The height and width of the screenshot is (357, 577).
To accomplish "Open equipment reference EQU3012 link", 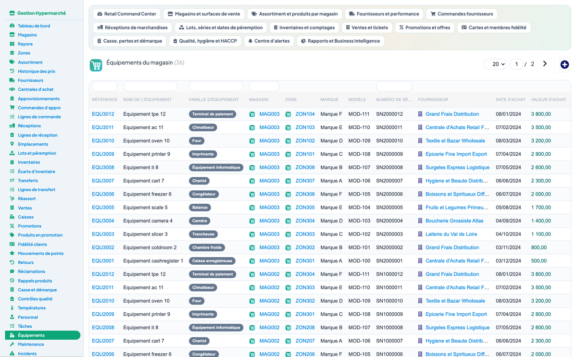I will tap(103, 114).
